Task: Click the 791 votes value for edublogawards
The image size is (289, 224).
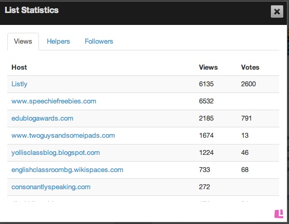Action: pos(246,118)
